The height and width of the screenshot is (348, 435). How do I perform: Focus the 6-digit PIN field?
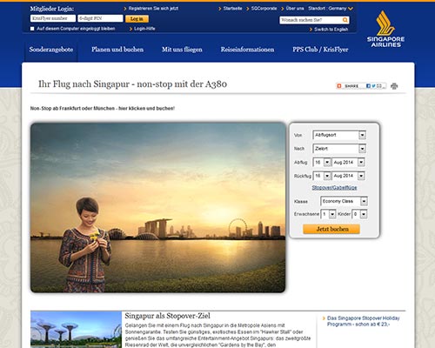tap(100, 18)
